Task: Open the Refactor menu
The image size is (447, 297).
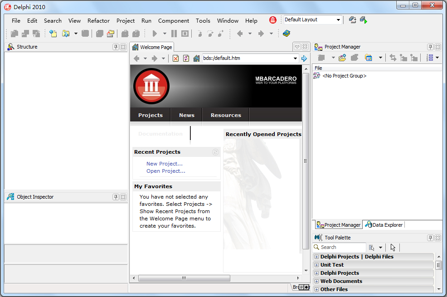Action: pos(98,21)
